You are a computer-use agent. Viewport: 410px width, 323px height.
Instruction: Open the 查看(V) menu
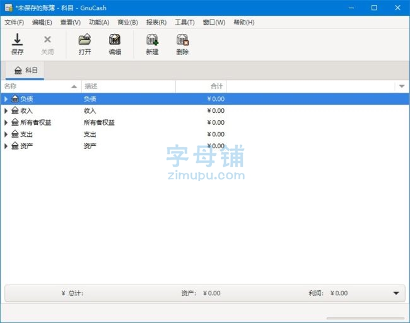point(71,23)
